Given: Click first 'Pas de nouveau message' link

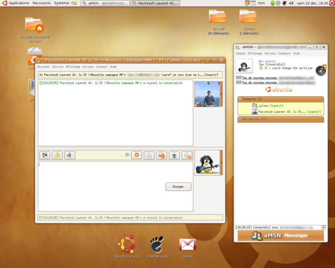Looking at the screenshot, I should [260, 77].
